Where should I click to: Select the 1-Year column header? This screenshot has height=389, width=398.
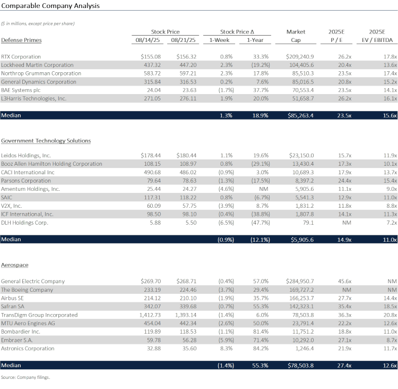tap(257, 40)
